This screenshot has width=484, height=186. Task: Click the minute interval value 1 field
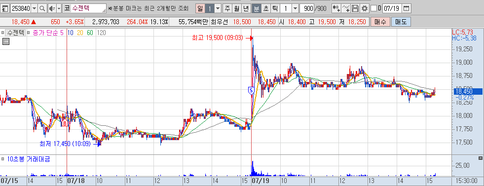click(286, 8)
